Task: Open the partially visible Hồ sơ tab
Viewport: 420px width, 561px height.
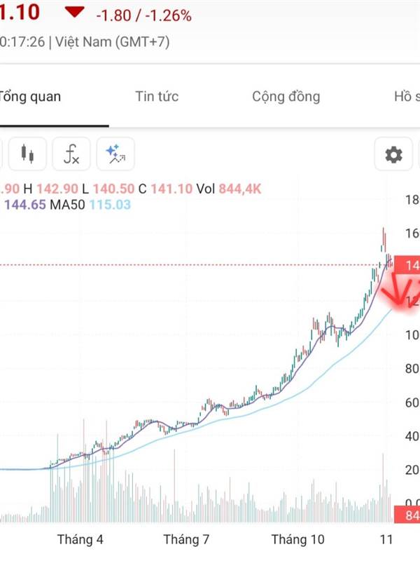Action: click(x=405, y=97)
